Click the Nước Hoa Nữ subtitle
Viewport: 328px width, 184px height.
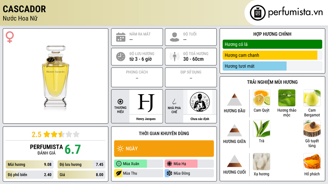(20, 18)
